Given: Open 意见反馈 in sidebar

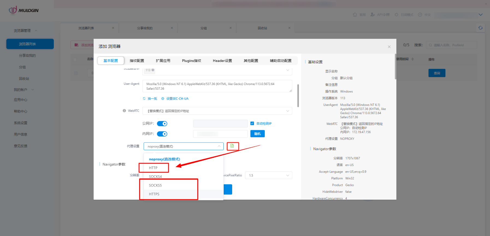Looking at the screenshot, I should click(x=20, y=146).
